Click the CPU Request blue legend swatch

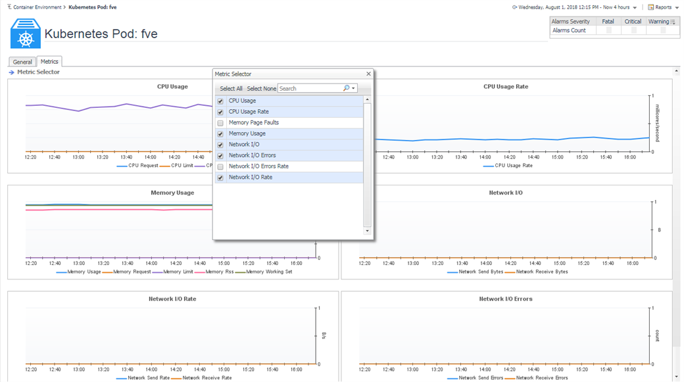pos(122,166)
